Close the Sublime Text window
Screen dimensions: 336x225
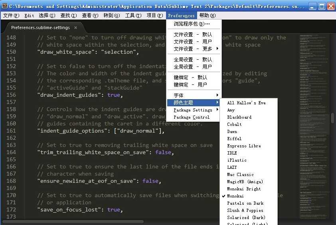(331, 6)
